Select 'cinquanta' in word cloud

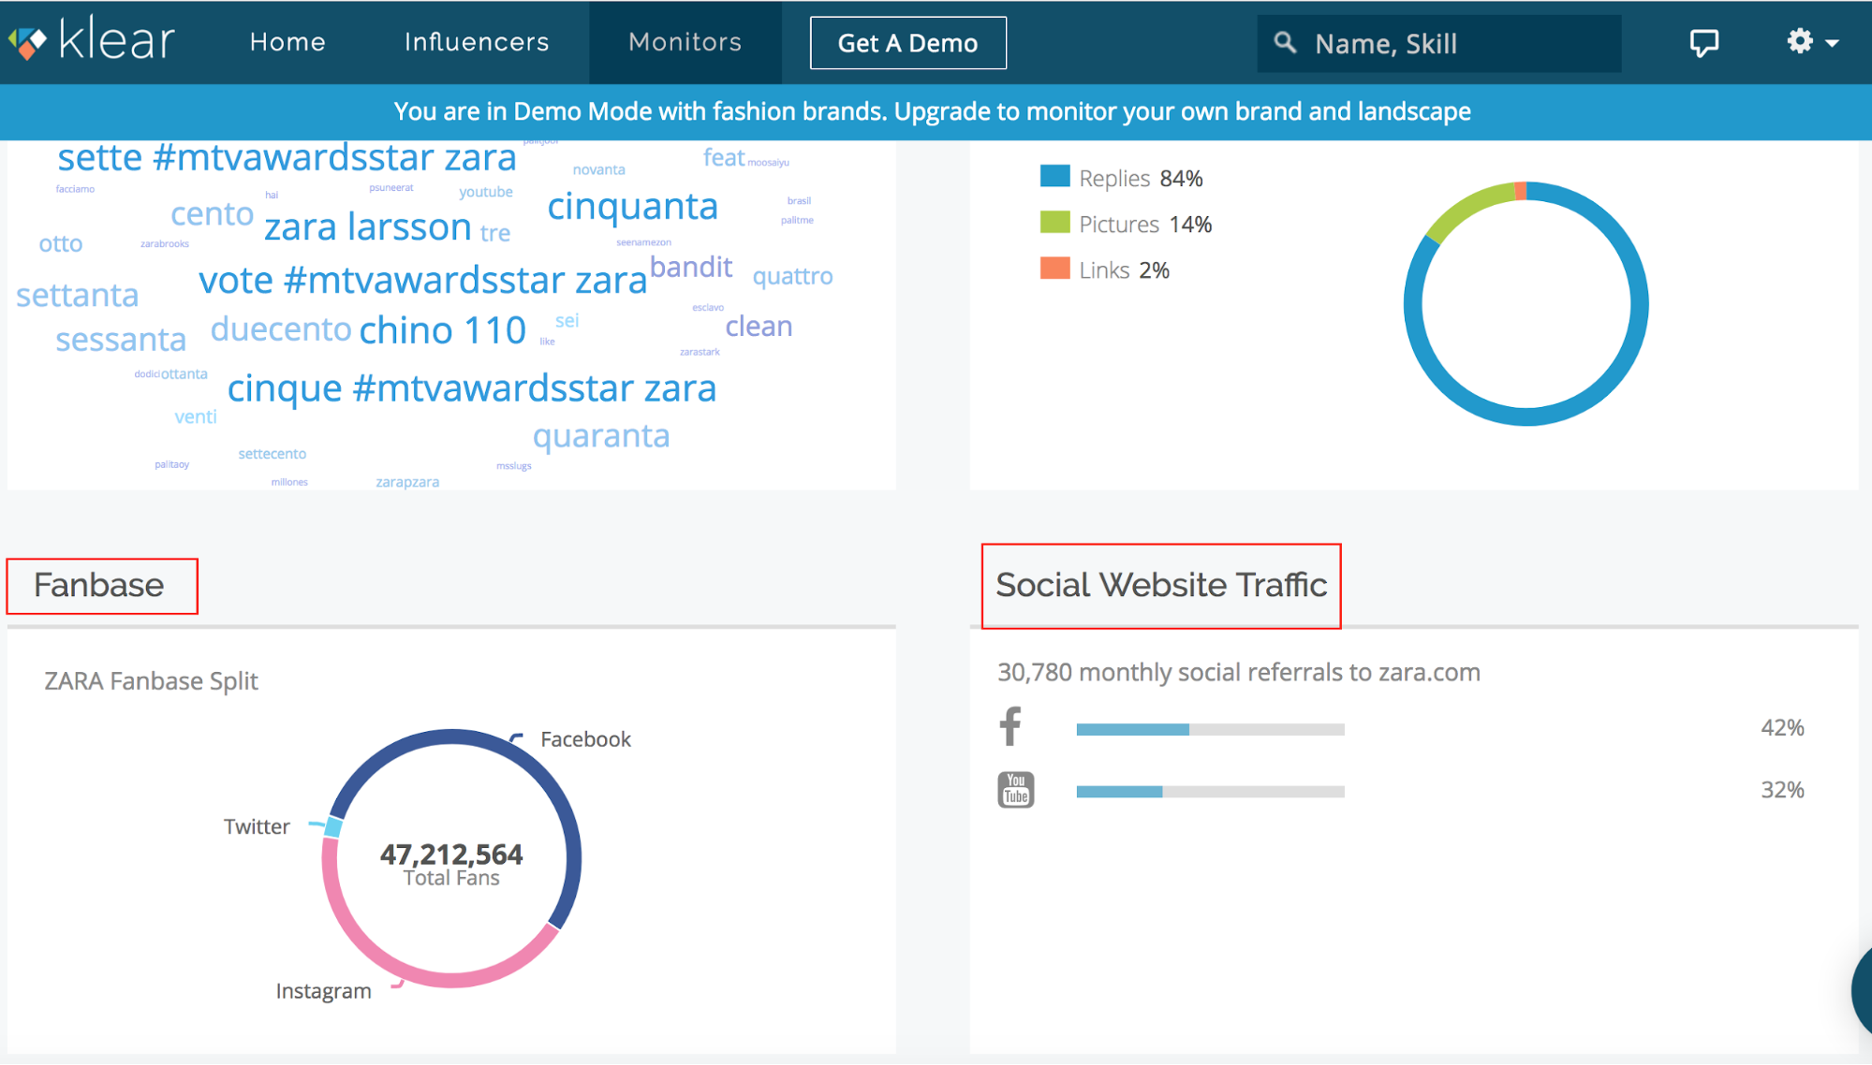coord(633,207)
